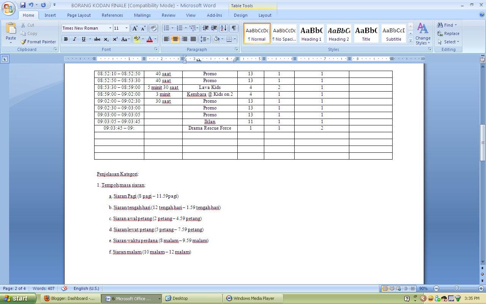
Task: Open the Office Button menu
Action: coord(8,8)
